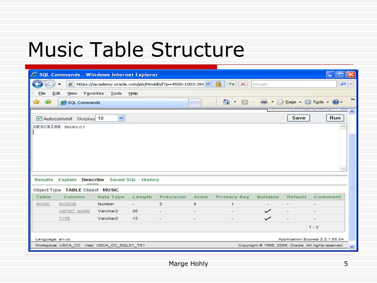Click the MUSIC table link
Screen dimensions: 377x283
pyautogui.click(x=43, y=204)
